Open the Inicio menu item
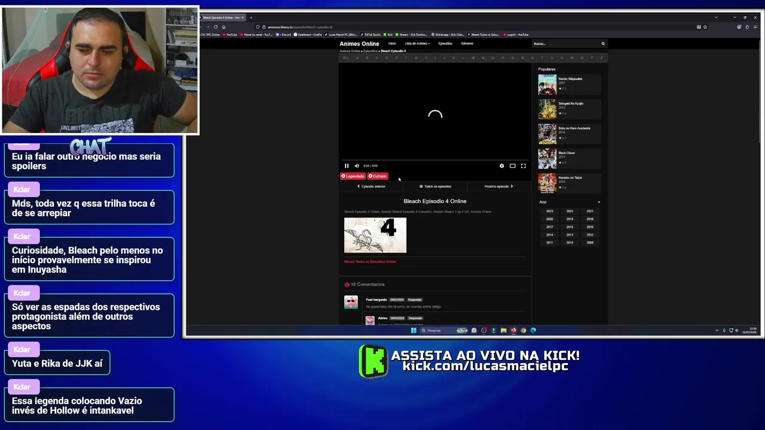 392,44
